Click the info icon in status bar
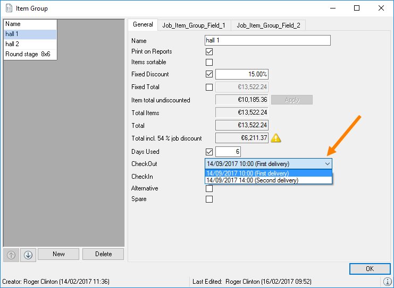 coord(388,282)
